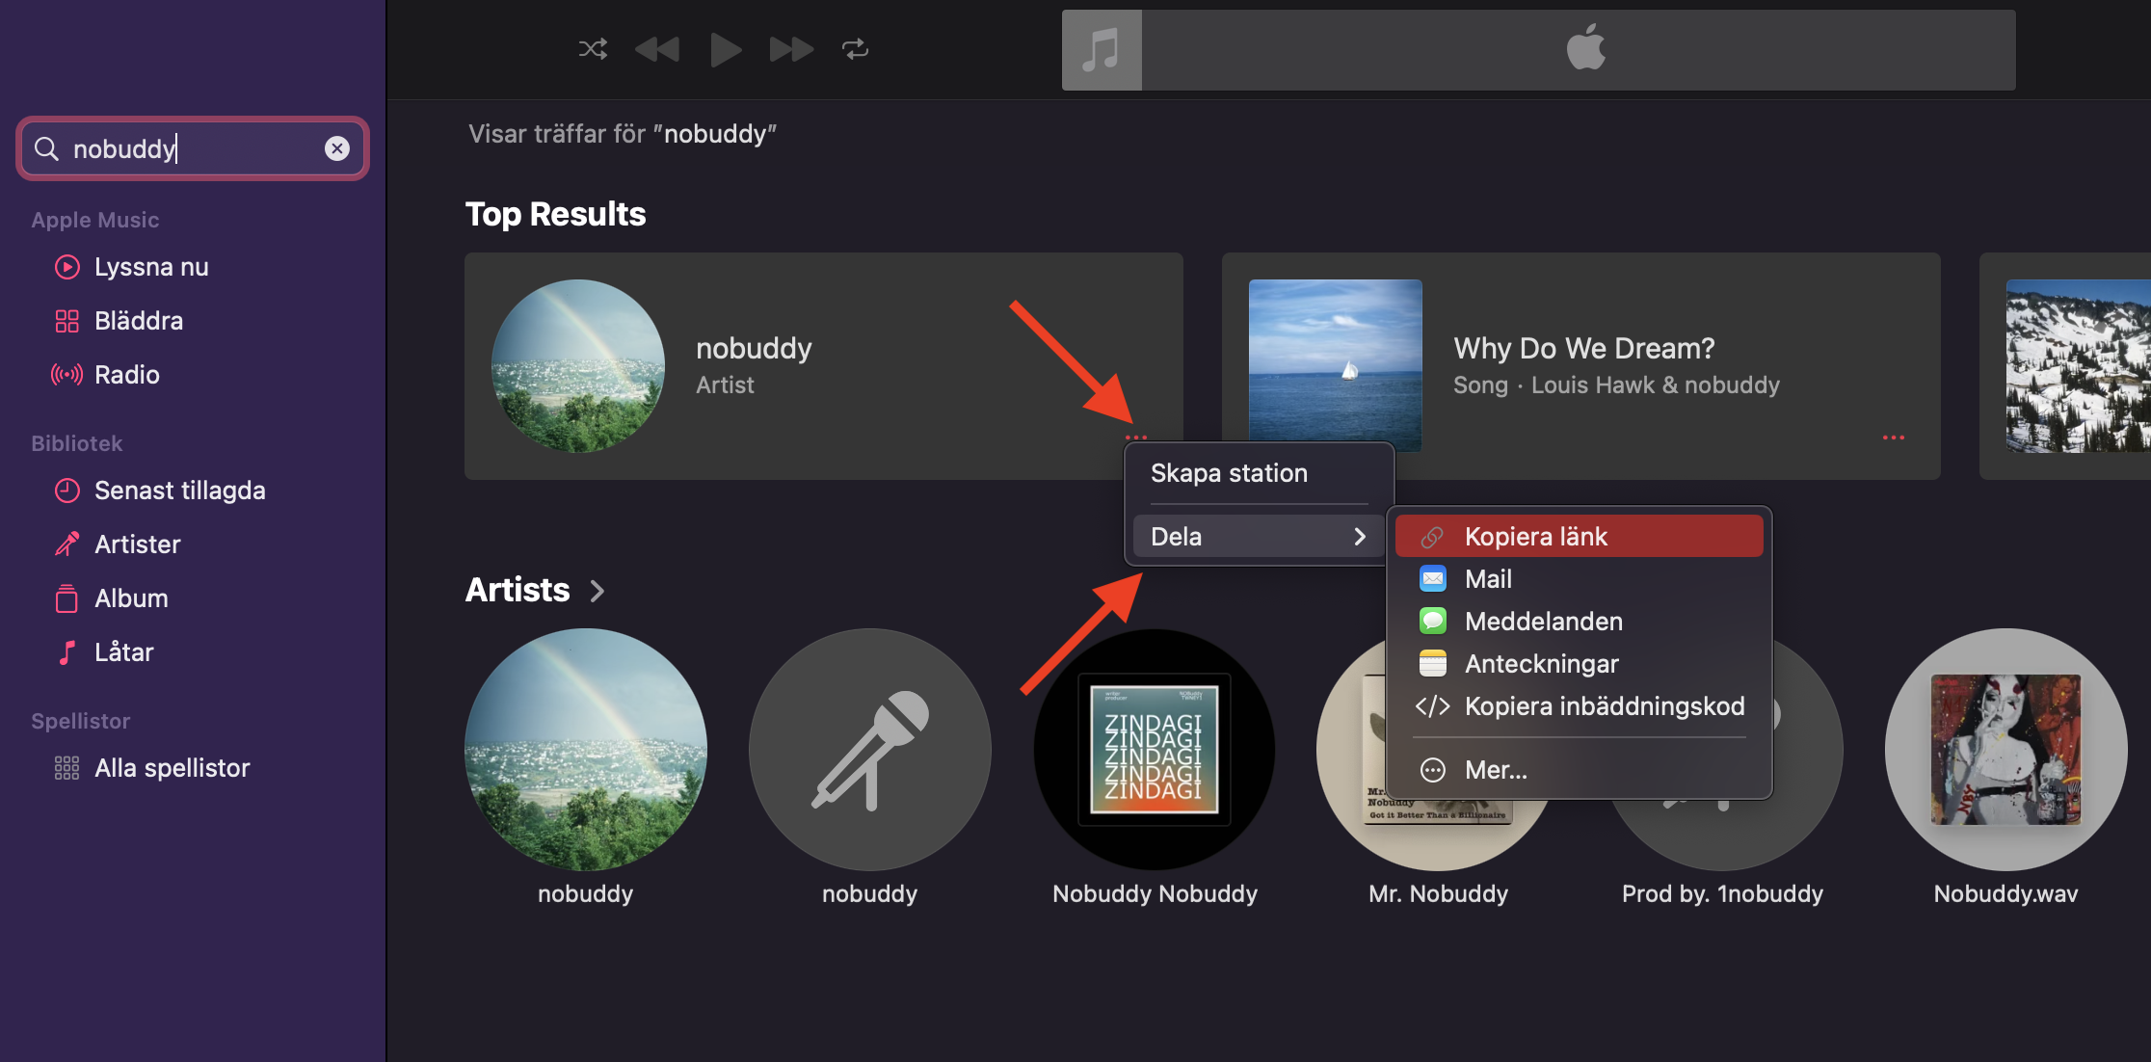Click Why Do We Dream? sailboat artwork
Viewport: 2151px width, 1062px height.
1335,366
